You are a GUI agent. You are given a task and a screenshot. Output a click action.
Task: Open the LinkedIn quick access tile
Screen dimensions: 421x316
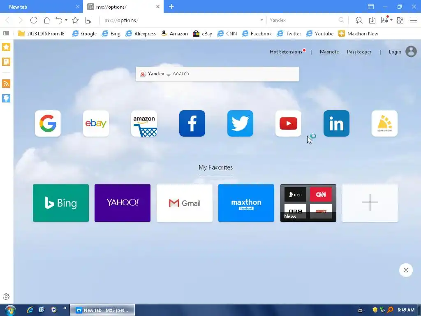point(336,123)
